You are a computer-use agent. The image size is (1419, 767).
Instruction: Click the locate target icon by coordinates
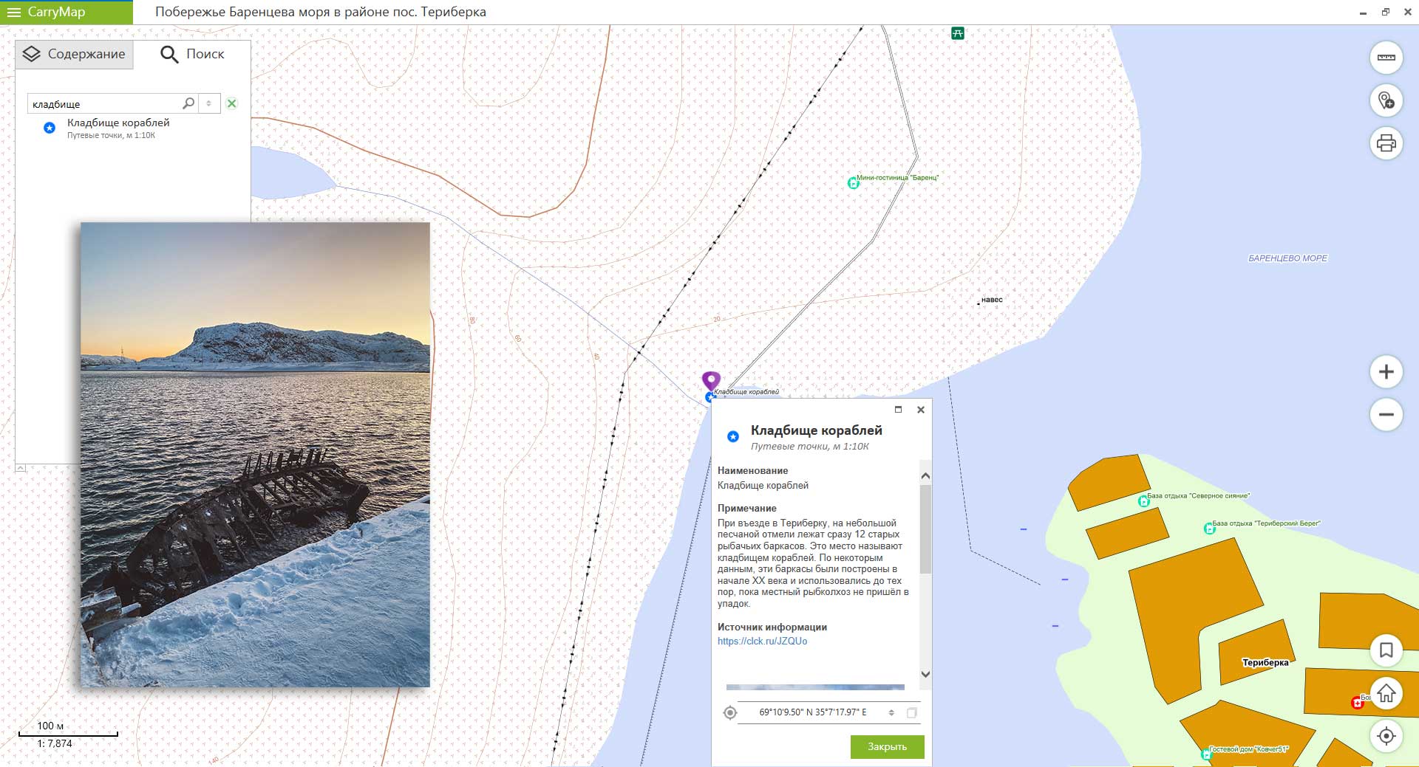(x=730, y=712)
